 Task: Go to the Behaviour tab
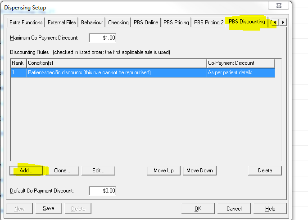pos(92,22)
